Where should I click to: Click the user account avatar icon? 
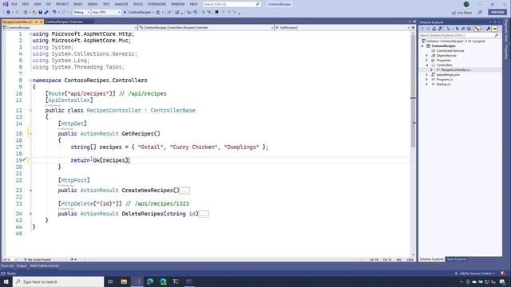click(x=466, y=4)
